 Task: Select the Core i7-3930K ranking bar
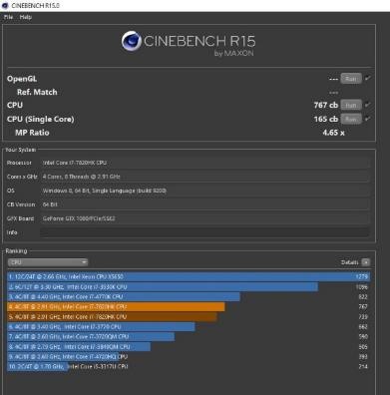(163, 287)
